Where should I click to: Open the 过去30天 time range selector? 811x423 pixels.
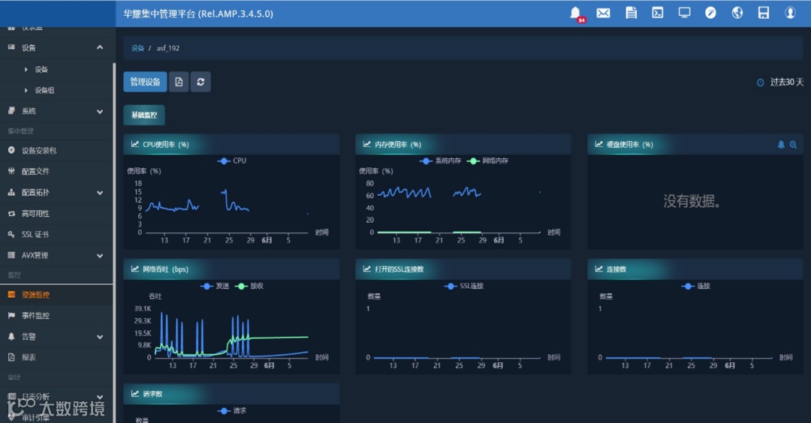(780, 82)
